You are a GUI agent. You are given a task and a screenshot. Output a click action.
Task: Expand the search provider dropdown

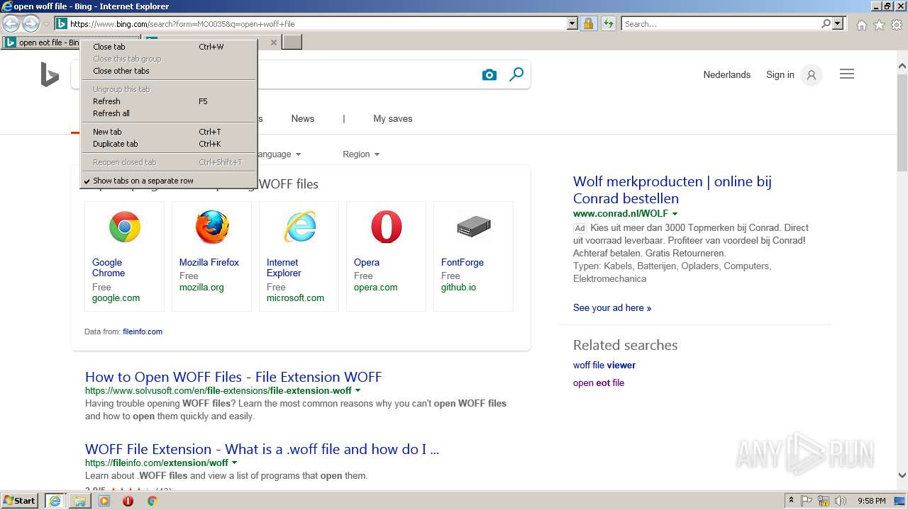click(x=838, y=24)
